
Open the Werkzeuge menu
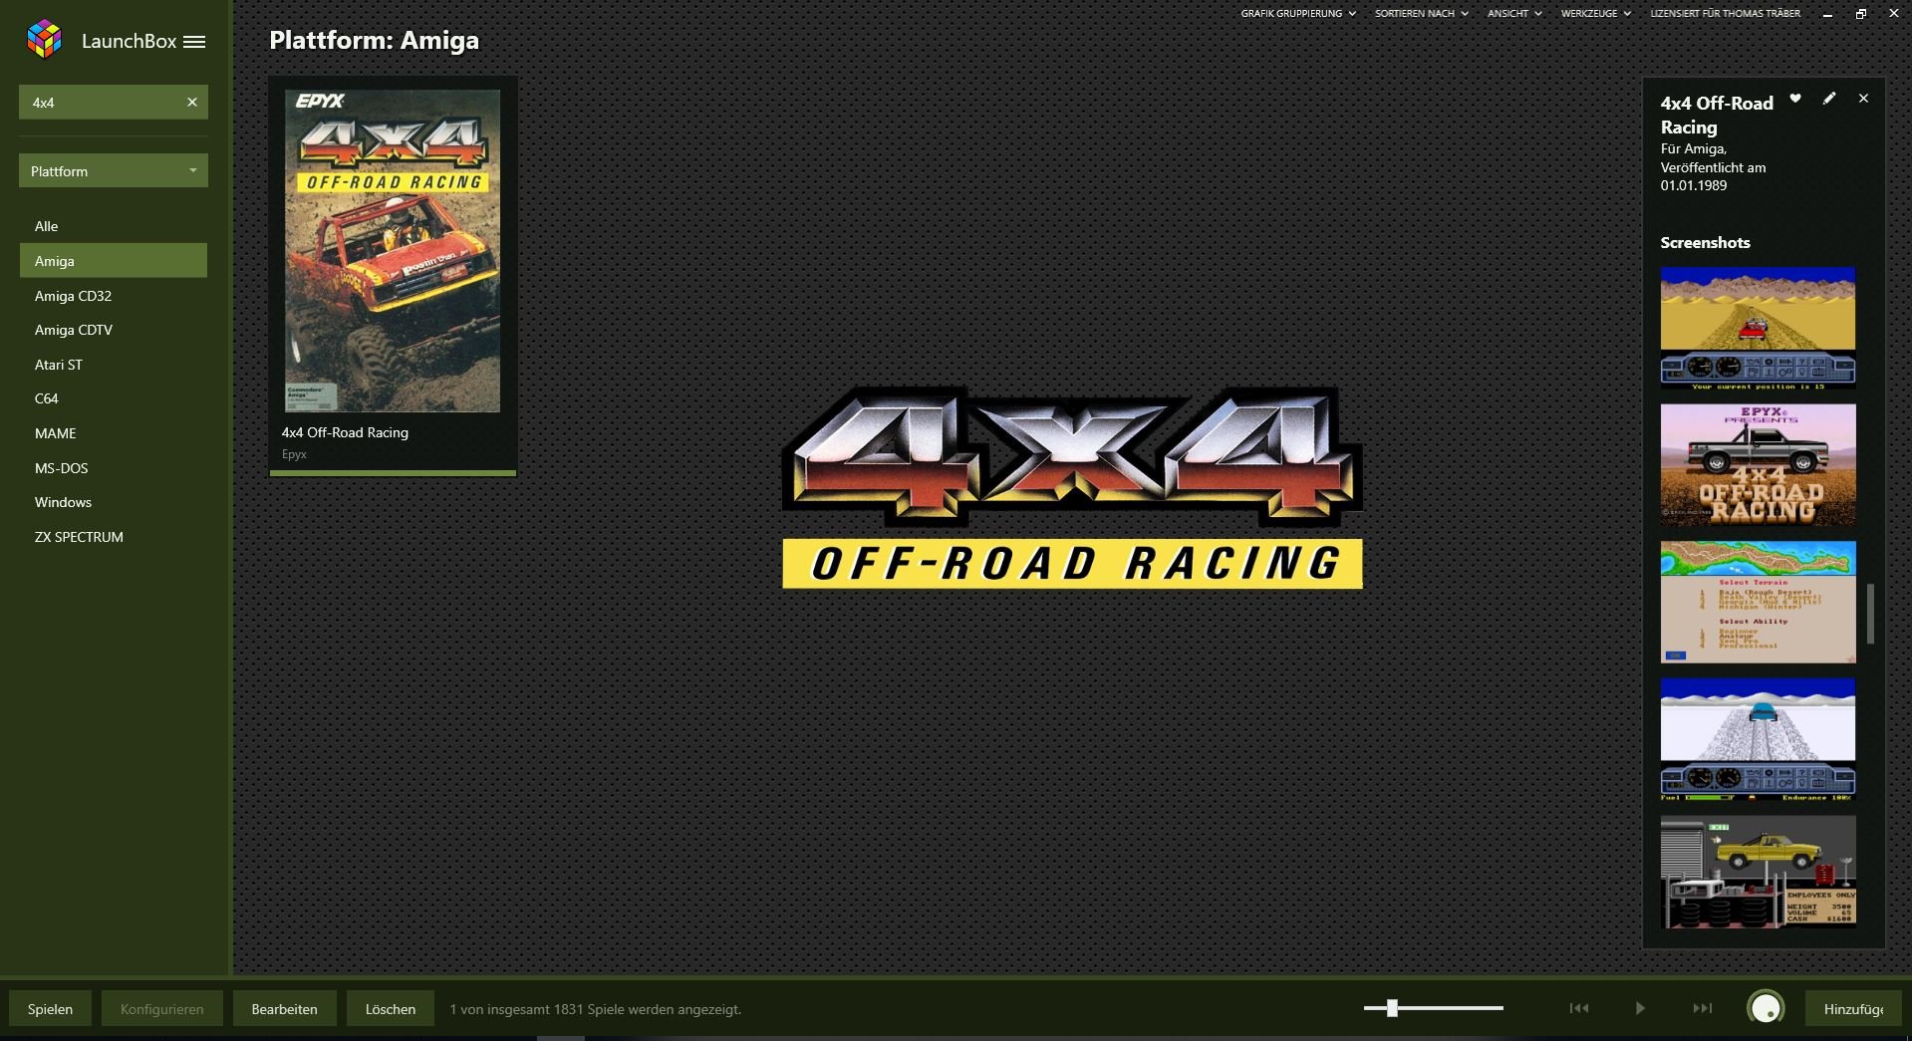click(x=1596, y=14)
